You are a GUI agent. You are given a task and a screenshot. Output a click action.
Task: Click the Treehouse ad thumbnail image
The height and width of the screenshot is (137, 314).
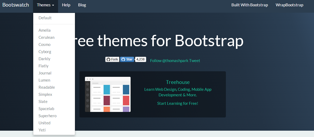click(108, 94)
